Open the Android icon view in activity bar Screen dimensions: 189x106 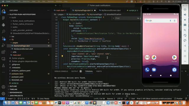pyautogui.click(x=3, y=25)
